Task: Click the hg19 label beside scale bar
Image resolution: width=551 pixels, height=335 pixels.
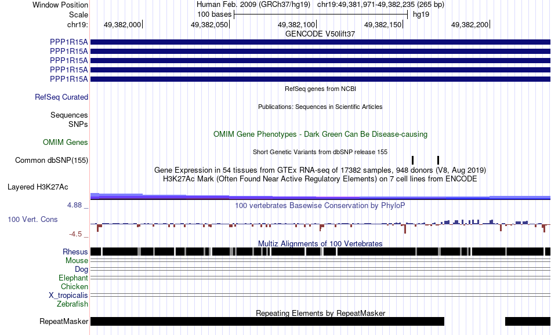Action: pos(421,14)
